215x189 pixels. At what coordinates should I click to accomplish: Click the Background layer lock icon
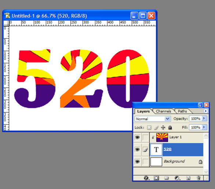pos(200,162)
